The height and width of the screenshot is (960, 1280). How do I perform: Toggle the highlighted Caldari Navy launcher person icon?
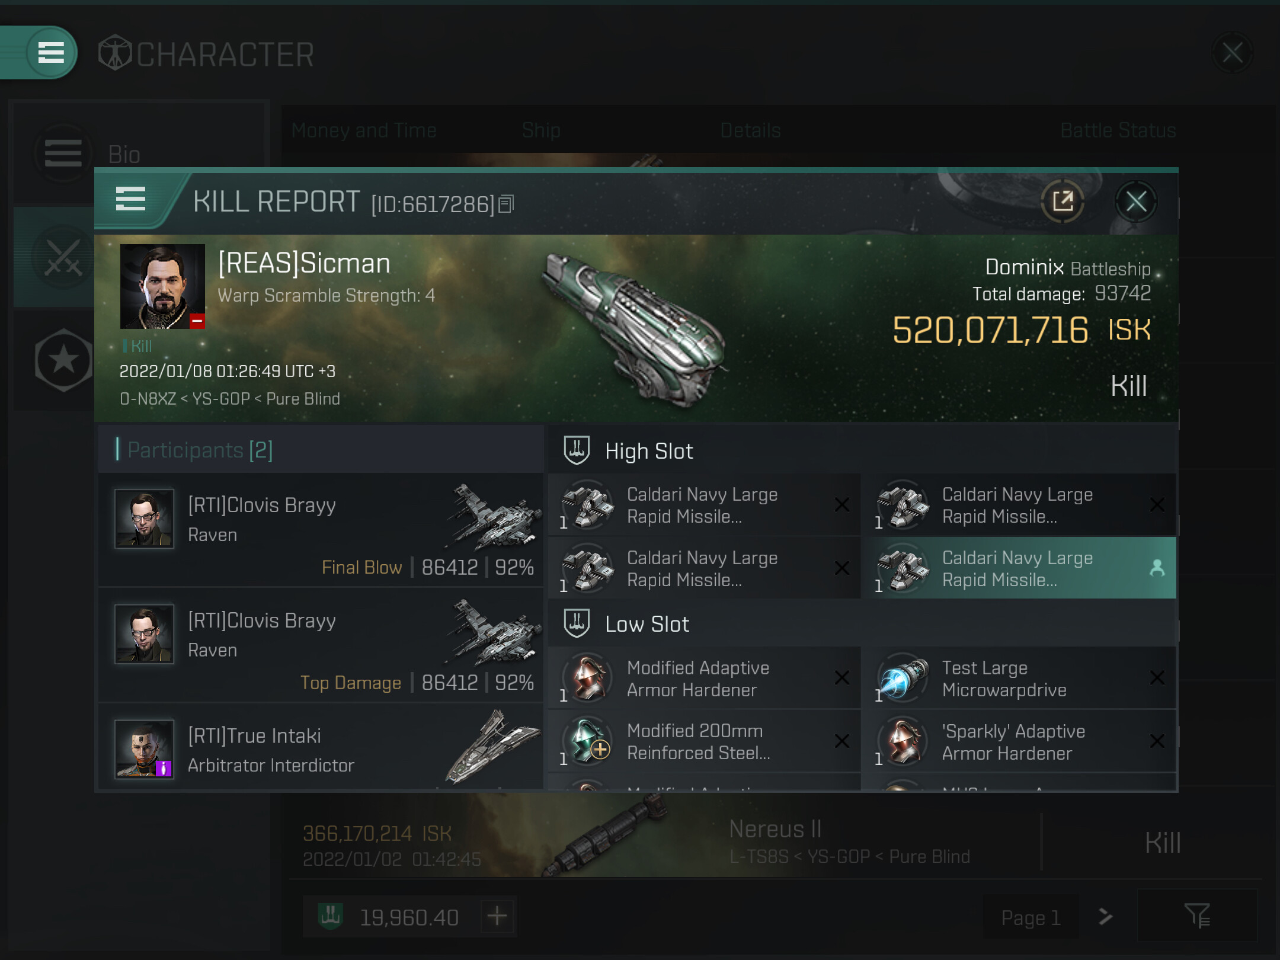point(1157,568)
